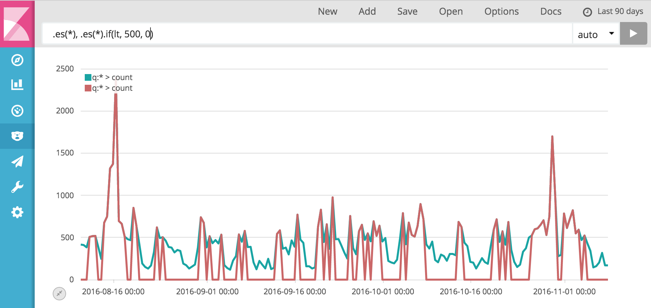The width and height of the screenshot is (651, 308).
Task: Click into the Timelion expression input
Action: coord(307,34)
